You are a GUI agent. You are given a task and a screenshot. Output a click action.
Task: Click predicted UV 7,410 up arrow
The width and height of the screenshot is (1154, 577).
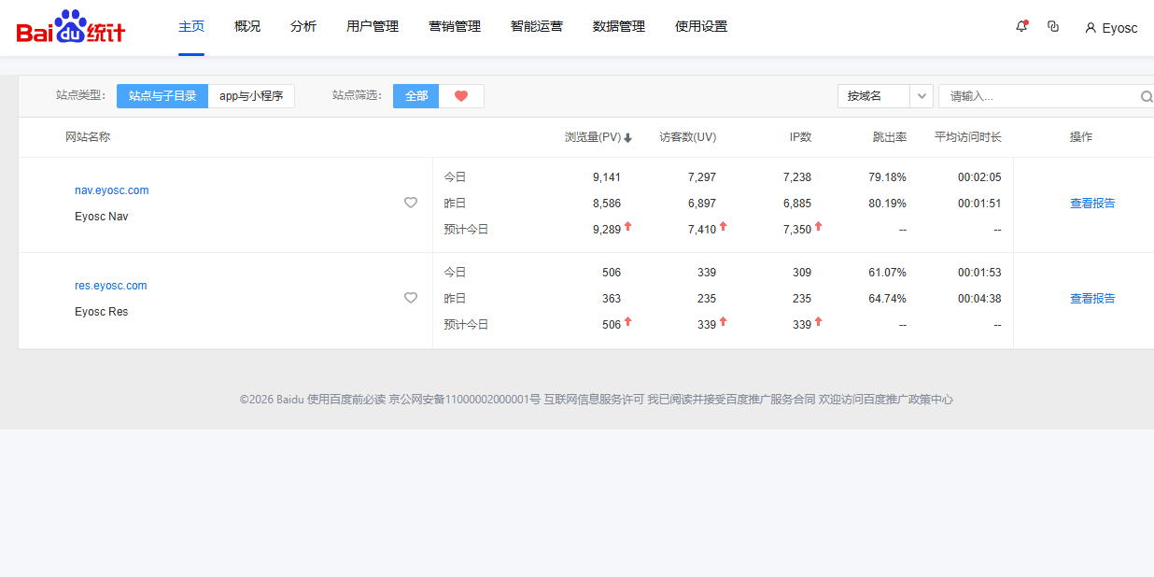click(724, 226)
